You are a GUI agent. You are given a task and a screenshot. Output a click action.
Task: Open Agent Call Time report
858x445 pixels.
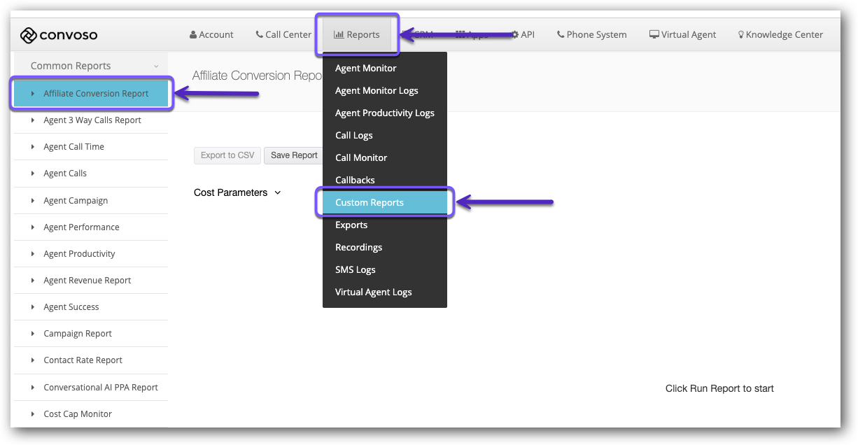click(91, 147)
